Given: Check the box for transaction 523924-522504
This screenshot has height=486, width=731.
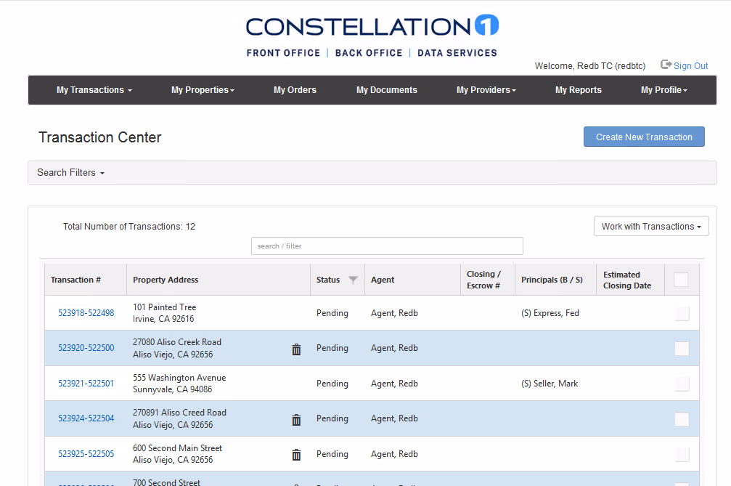Looking at the screenshot, I should [682, 419].
